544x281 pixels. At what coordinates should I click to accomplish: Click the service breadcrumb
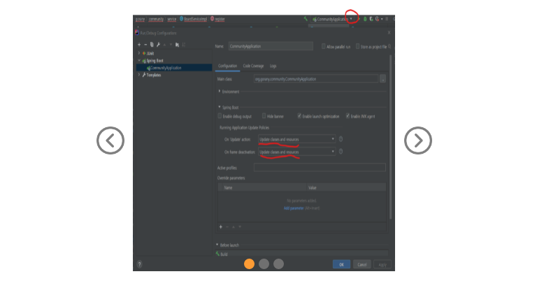172,19
